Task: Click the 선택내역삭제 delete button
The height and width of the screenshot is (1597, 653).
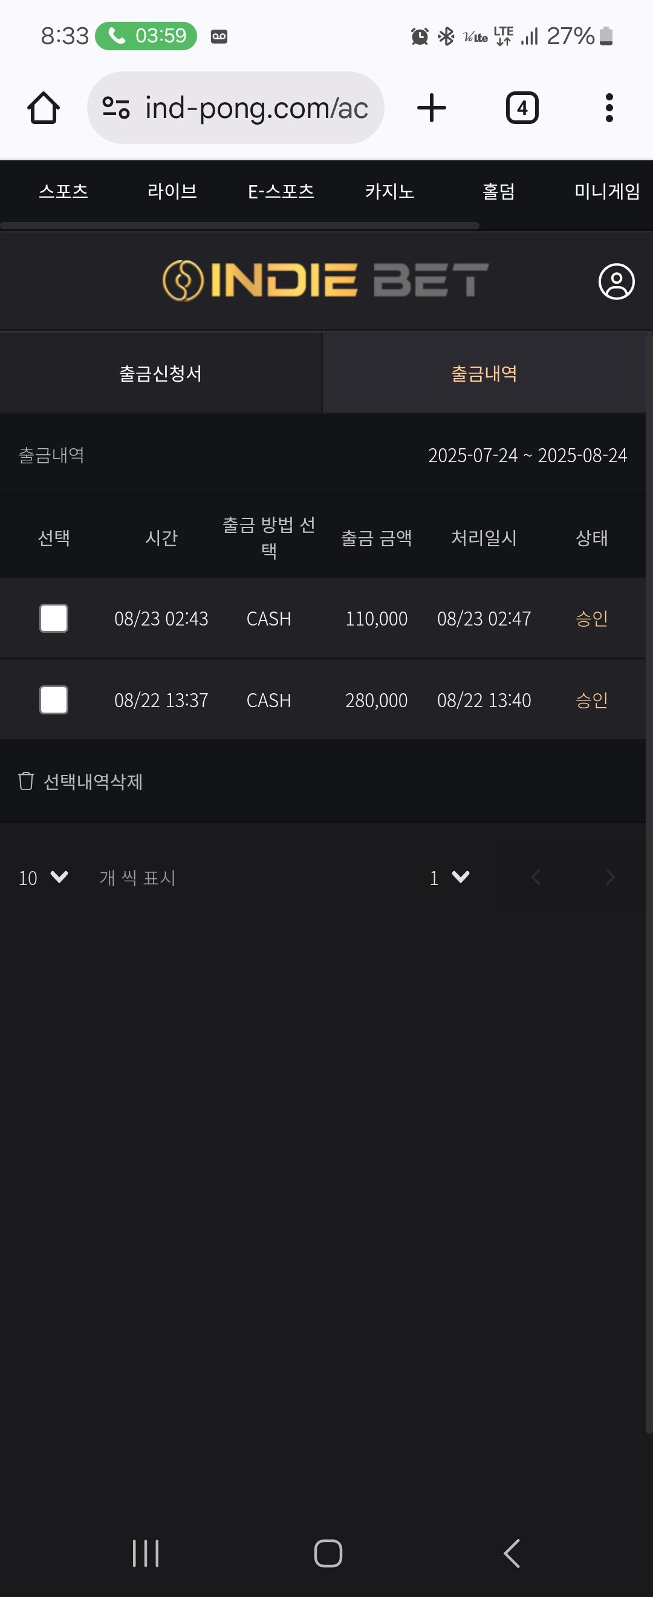Action: point(80,781)
